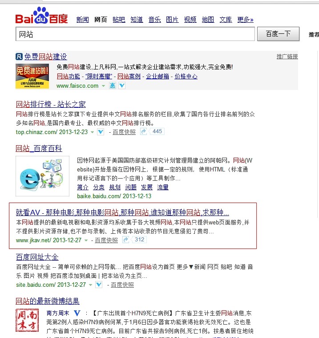Open the 网站案例 sublink
319x338 pixels.
[129, 76]
